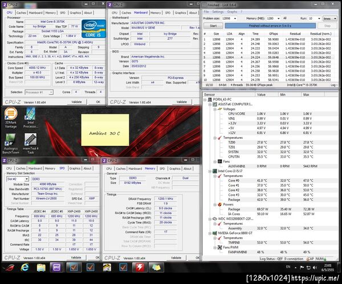Select the CPU VCORE row in HWMonitor
Viewport: 342px width, 284px height.
(270, 114)
